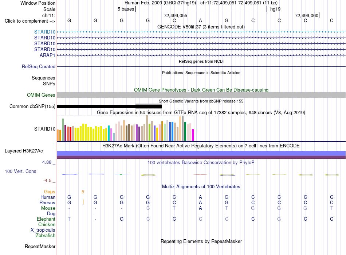This screenshot has height=255, width=346.
Task: Click the '5 bases' scale bar label
Action: tap(126, 9)
